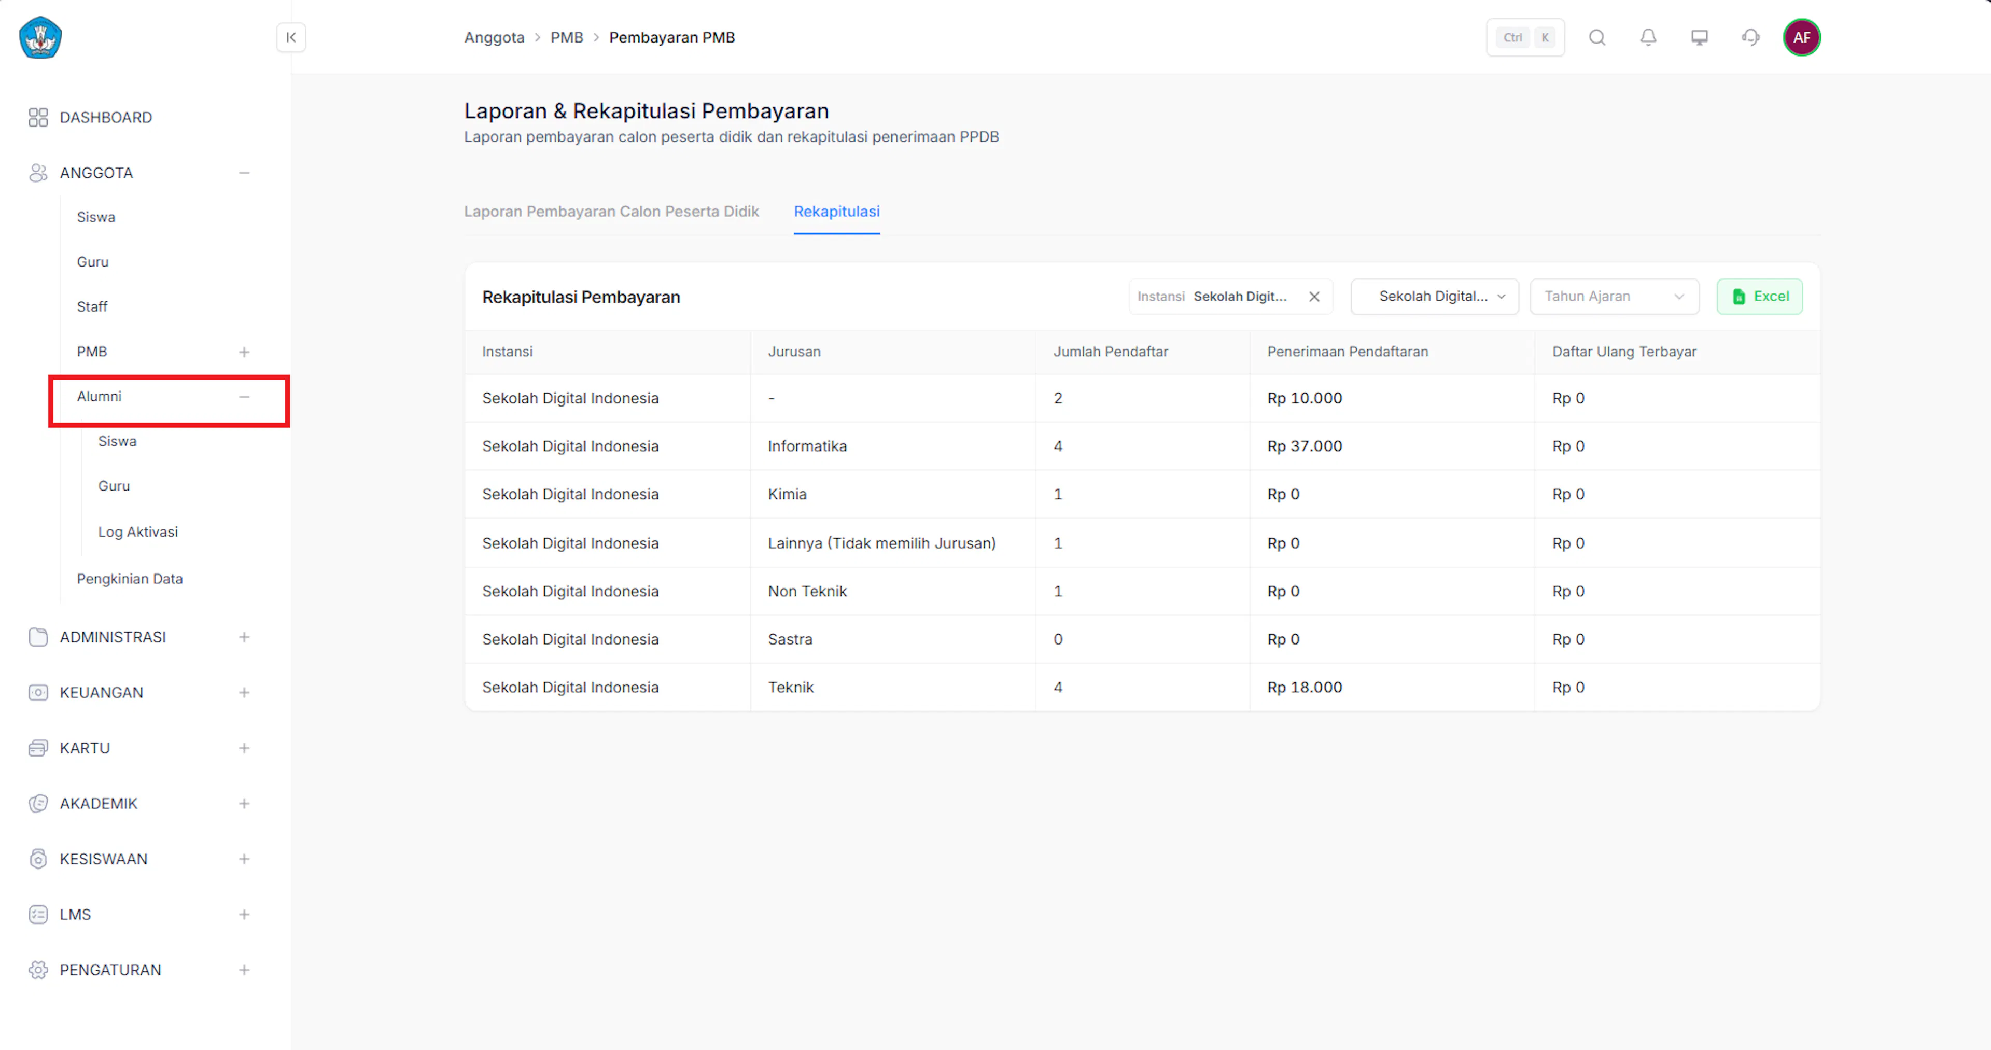Click the LMS checklist icon
Image resolution: width=1991 pixels, height=1050 pixels.
38,914
